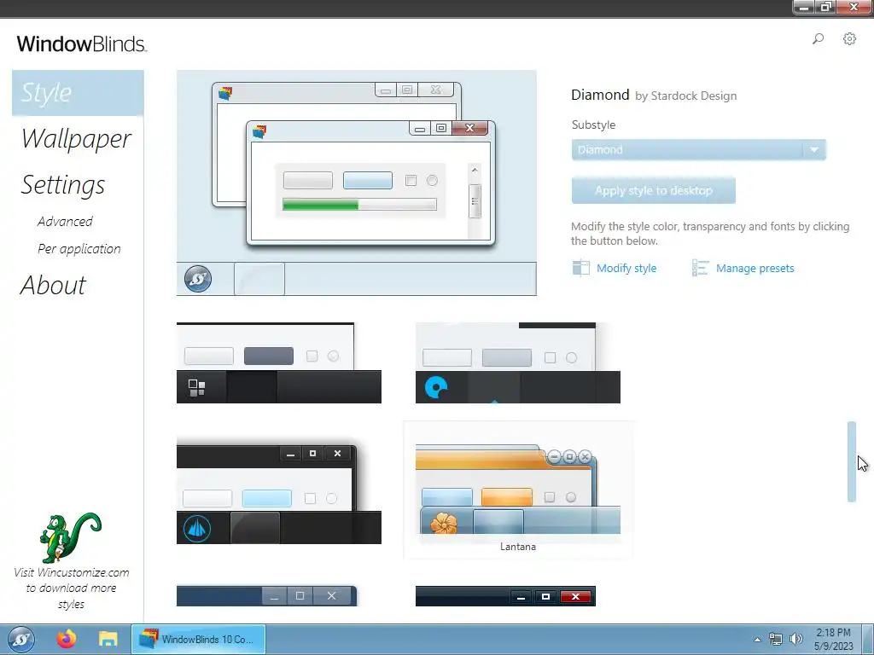Launch Firefox from the taskbar
The image size is (874, 655).
pos(67,639)
